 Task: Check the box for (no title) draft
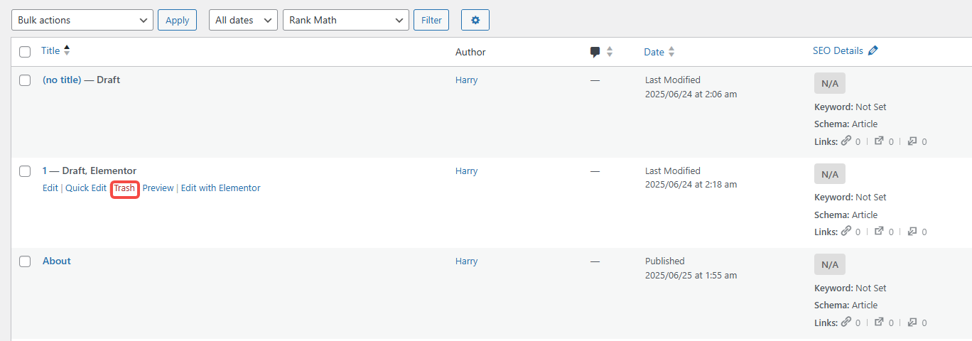[x=25, y=80]
